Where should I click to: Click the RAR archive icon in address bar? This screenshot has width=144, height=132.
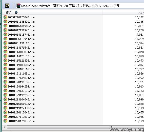[x=18, y=6]
